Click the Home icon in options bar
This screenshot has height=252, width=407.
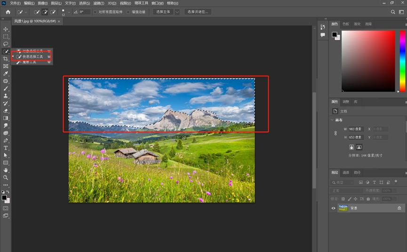tap(8, 12)
